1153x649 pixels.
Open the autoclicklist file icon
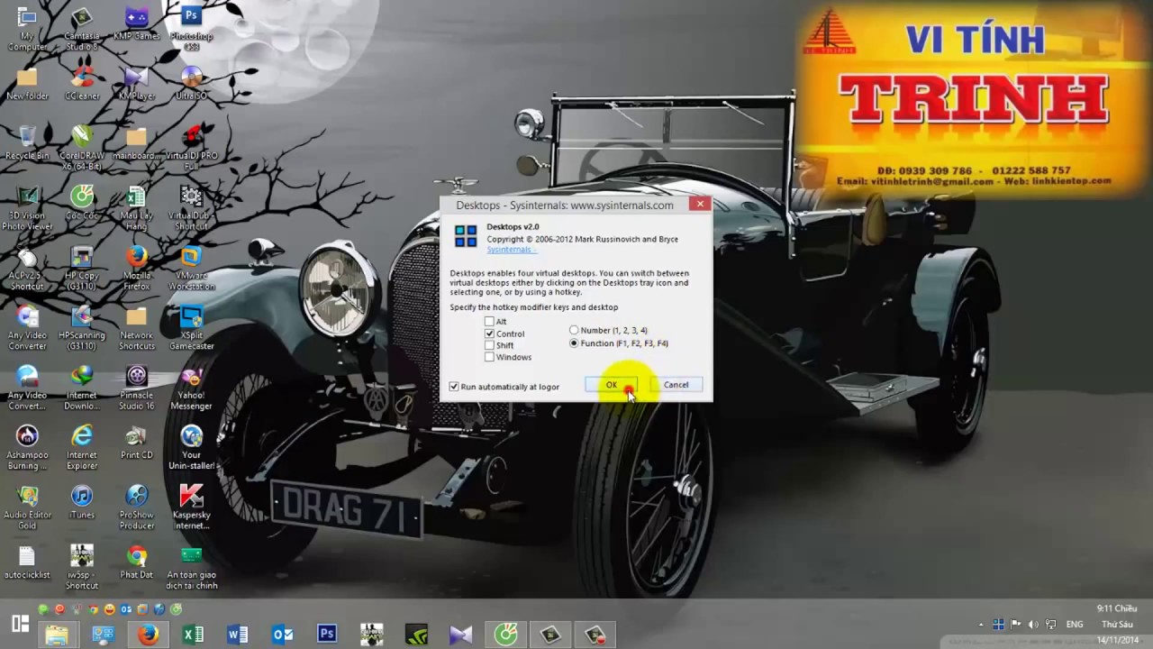pyautogui.click(x=27, y=562)
